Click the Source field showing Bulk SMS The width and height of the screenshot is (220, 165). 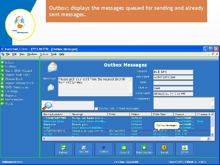click(173, 72)
